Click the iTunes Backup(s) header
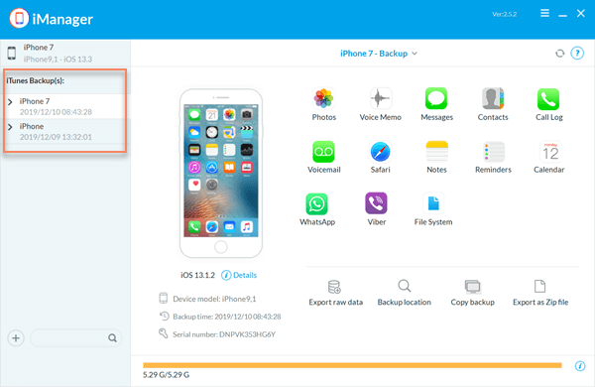The height and width of the screenshot is (387, 595). (x=36, y=80)
